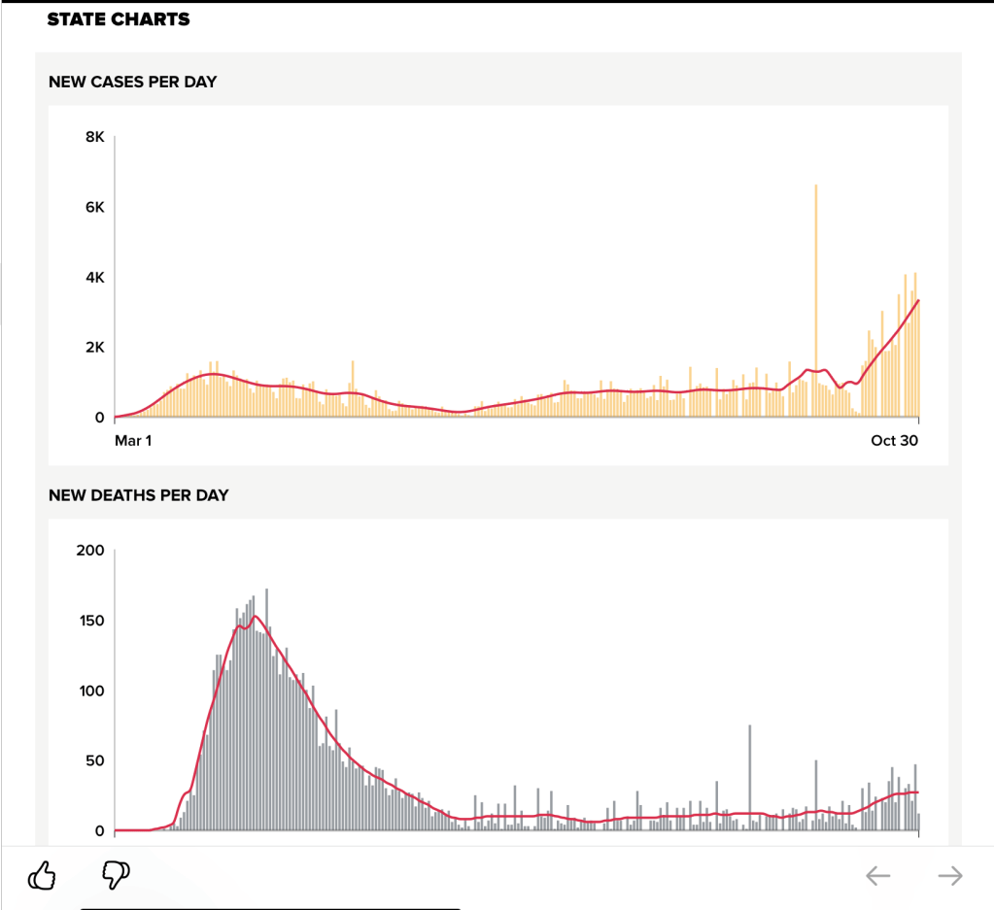Click the 4K axis label
The image size is (994, 910).
[x=95, y=278]
